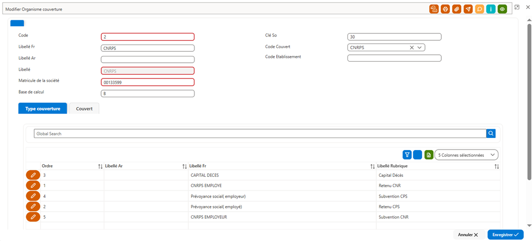Viewport: 532px width, 241px height.
Task: Open the 5 Colonnes sélectionnées dropdown
Action: [466, 155]
